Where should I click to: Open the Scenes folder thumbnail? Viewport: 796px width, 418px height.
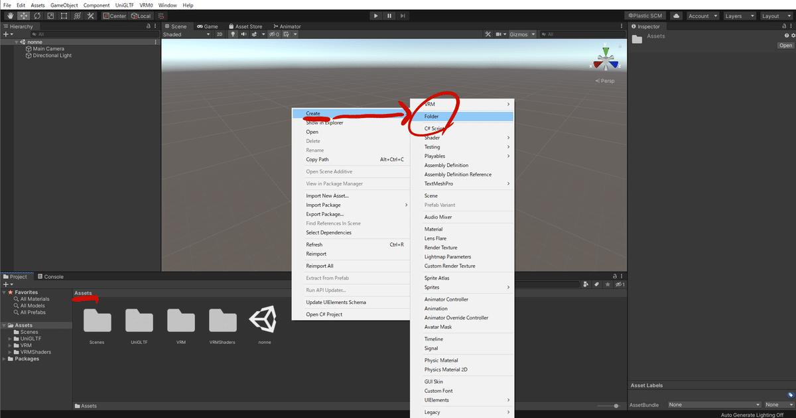97,321
